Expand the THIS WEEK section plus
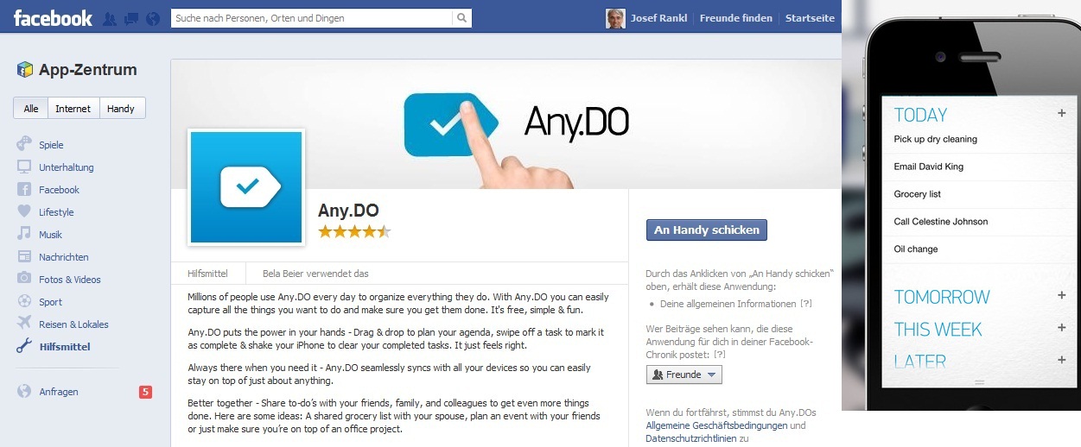The image size is (1081, 447). (x=1062, y=328)
